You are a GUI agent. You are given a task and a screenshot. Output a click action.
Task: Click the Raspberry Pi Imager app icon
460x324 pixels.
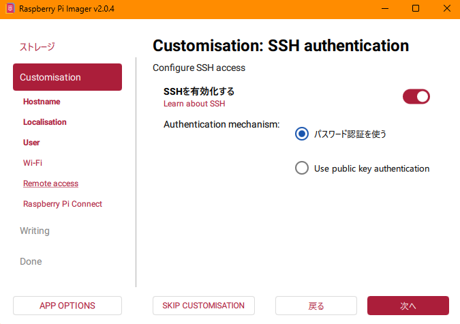pyautogui.click(x=10, y=8)
